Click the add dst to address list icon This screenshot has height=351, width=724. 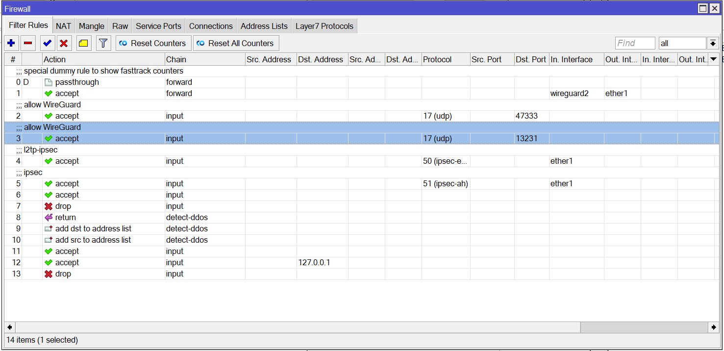pos(49,229)
